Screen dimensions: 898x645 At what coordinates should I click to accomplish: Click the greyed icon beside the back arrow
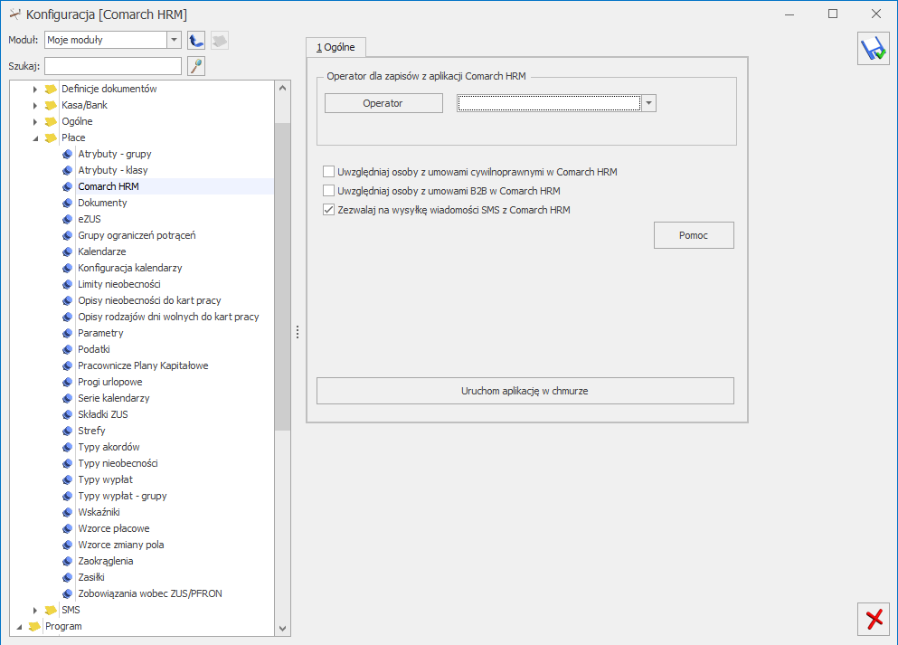[x=220, y=40]
